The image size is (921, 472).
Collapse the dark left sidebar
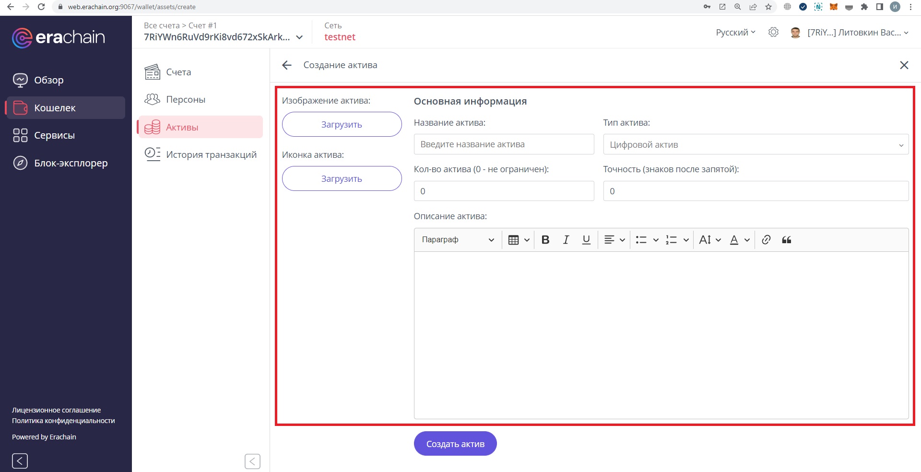pyautogui.click(x=20, y=461)
